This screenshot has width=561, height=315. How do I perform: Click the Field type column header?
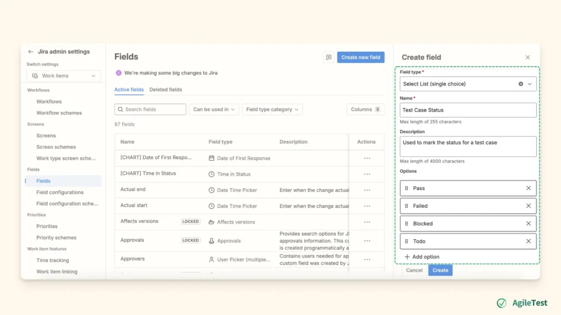point(220,142)
